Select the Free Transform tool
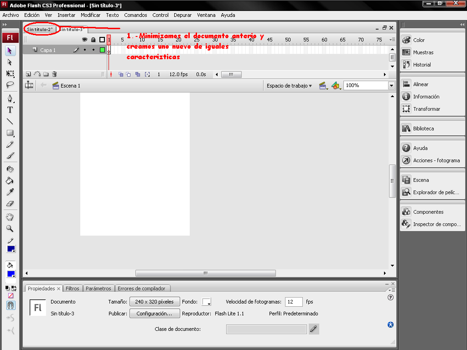467x350 pixels. (x=10, y=73)
